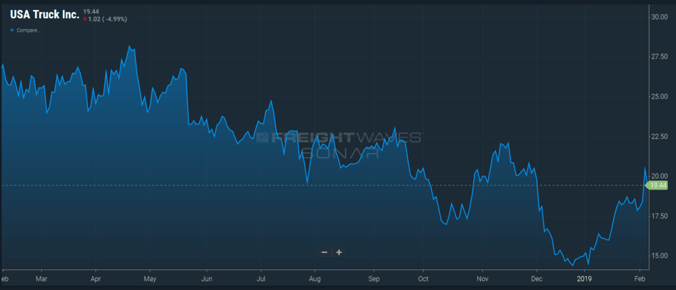The width and height of the screenshot is (676, 290).
Task: Click the 30.00 price axis label
Action: [658, 17]
